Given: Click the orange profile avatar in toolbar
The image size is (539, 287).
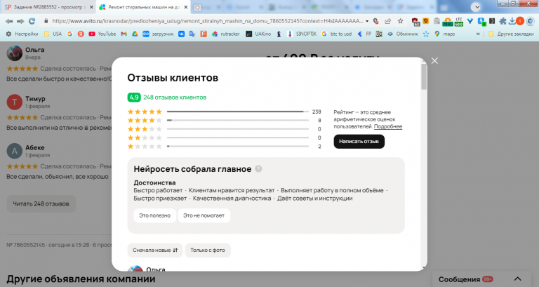Looking at the screenshot, I should coord(520,21).
